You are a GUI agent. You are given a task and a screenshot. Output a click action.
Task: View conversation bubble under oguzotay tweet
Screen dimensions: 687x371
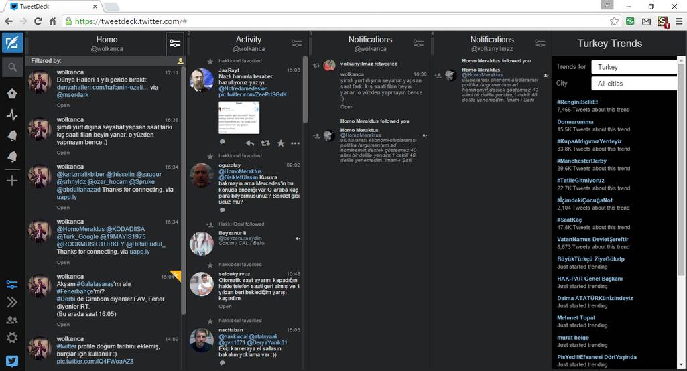(x=222, y=210)
